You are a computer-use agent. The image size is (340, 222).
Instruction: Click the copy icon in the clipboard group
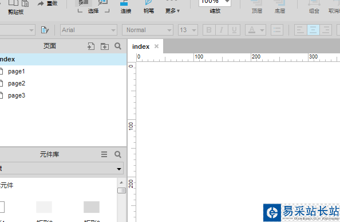click(x=13, y=3)
